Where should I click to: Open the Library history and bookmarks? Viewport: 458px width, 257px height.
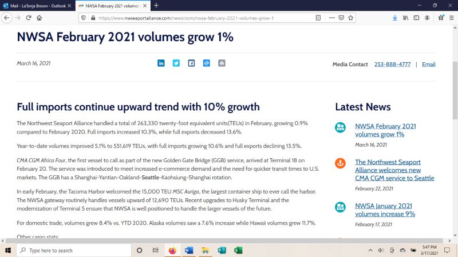pos(406,18)
